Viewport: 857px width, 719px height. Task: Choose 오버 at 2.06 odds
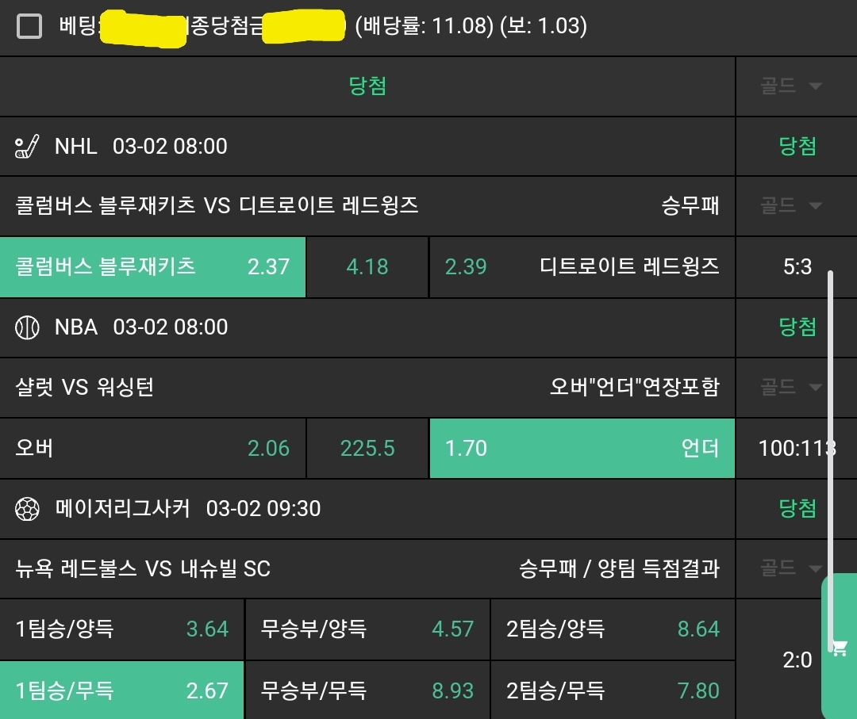(x=152, y=449)
